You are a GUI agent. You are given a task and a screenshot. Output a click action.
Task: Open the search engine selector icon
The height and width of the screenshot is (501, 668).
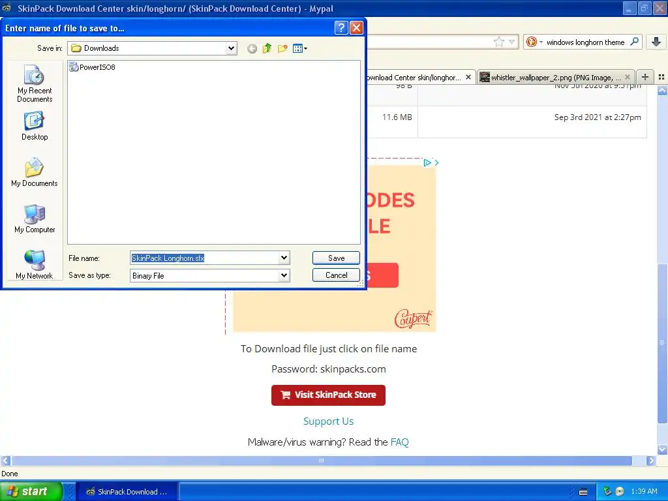click(x=534, y=42)
